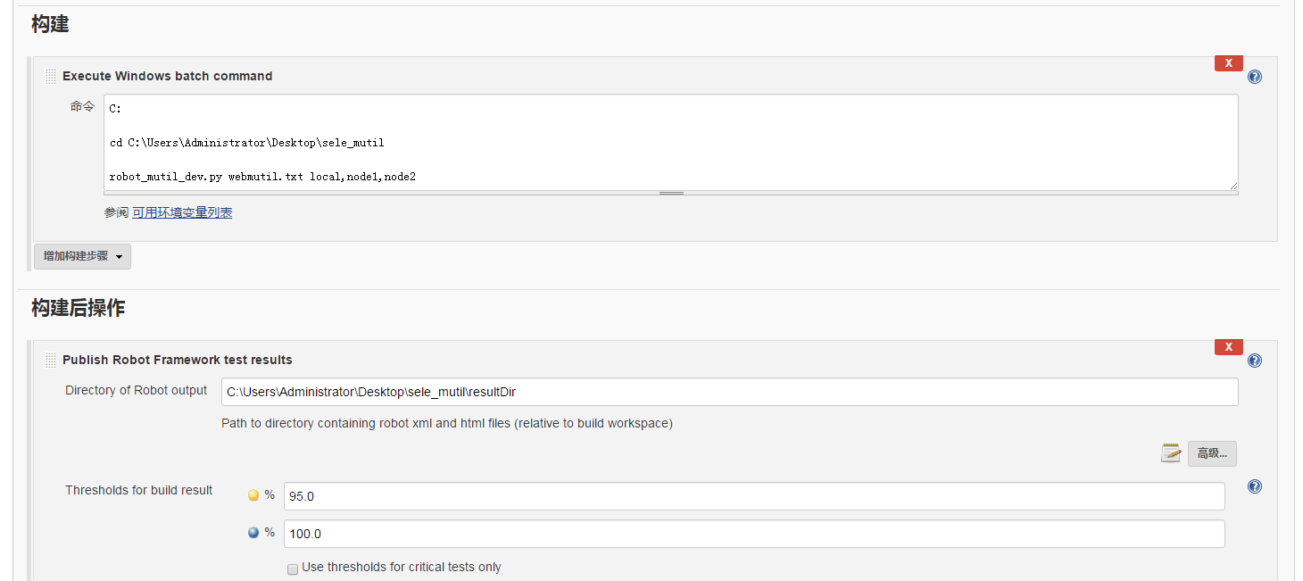The height and width of the screenshot is (581, 1303).
Task: Grab the Execute Windows batch command drag handle
Action: pyautogui.click(x=51, y=77)
